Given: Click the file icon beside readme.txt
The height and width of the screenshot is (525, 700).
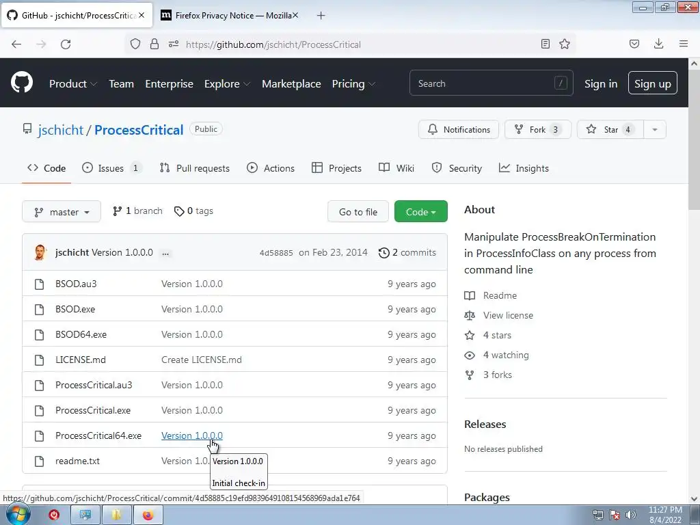Looking at the screenshot, I should (39, 461).
